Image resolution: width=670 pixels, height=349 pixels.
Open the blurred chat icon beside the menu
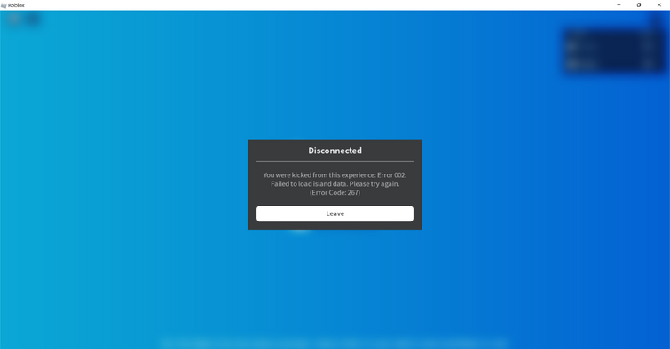tap(34, 19)
